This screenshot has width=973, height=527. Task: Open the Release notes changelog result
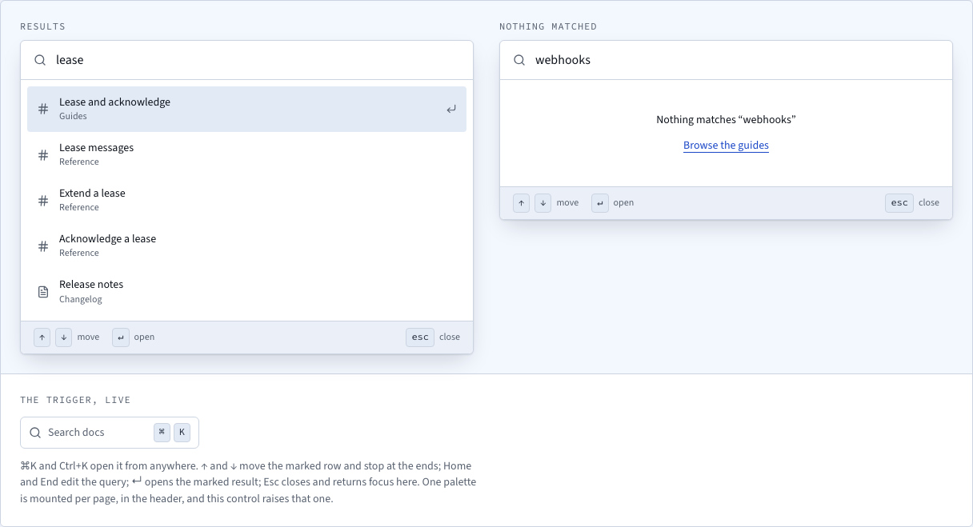[246, 291]
